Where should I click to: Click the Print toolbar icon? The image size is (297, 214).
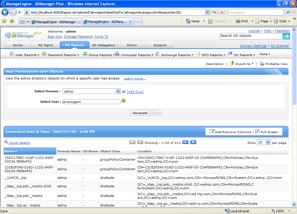click(x=238, y=21)
